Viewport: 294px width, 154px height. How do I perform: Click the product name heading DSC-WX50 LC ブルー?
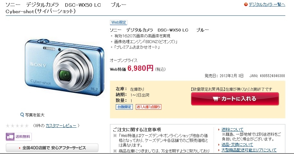click(159, 30)
